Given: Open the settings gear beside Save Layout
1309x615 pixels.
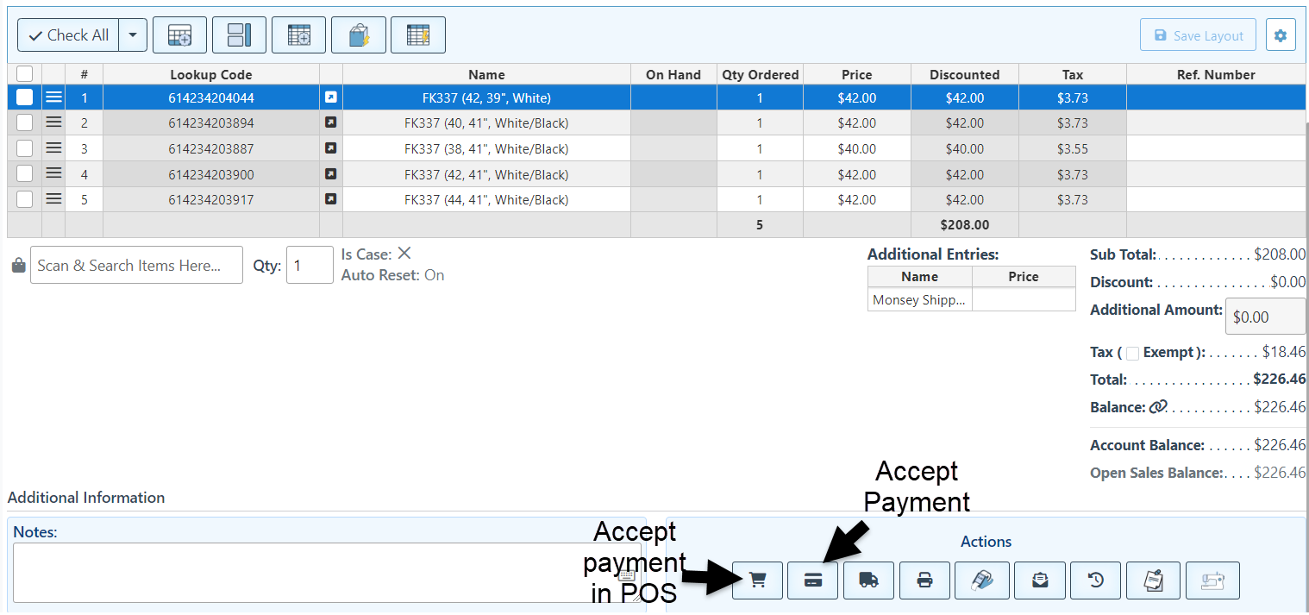Looking at the screenshot, I should click(1281, 35).
